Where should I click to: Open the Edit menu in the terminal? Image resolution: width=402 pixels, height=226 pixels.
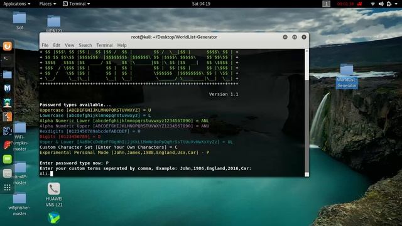57,45
